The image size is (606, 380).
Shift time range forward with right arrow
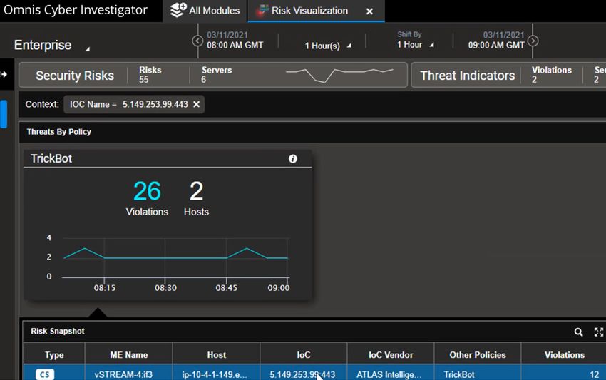[x=533, y=41]
